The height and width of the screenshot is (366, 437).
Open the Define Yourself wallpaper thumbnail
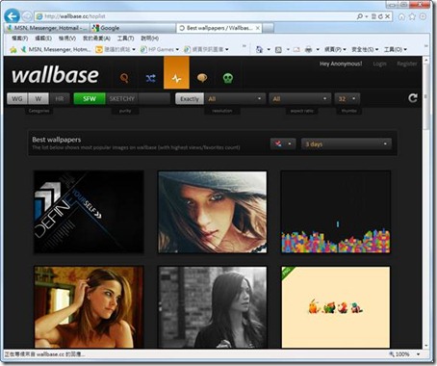[x=89, y=212]
